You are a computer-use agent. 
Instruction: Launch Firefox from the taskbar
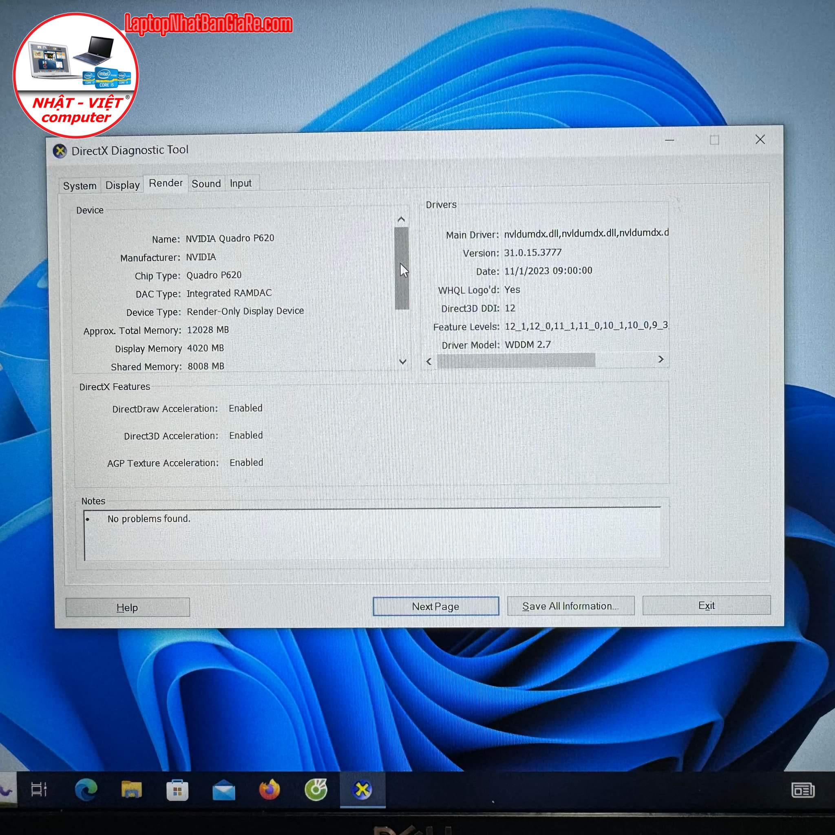pyautogui.click(x=269, y=790)
